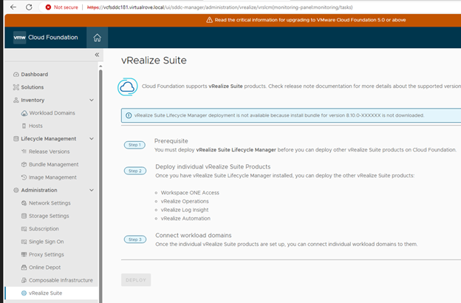Click the vmw Cloud Foundation logo
Image resolution: width=461 pixels, height=303 pixels.
[x=46, y=38]
